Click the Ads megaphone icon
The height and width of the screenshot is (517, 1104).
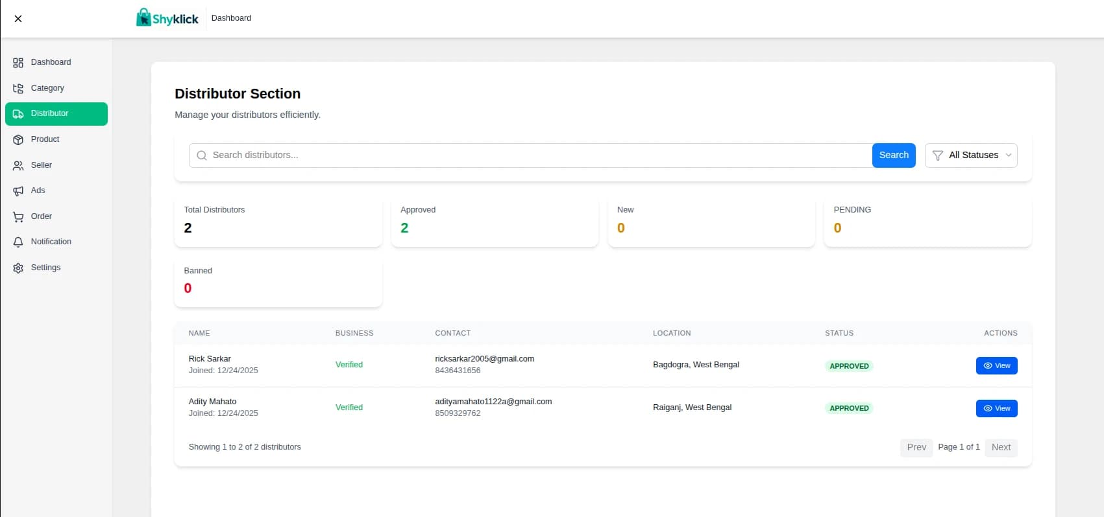(18, 191)
